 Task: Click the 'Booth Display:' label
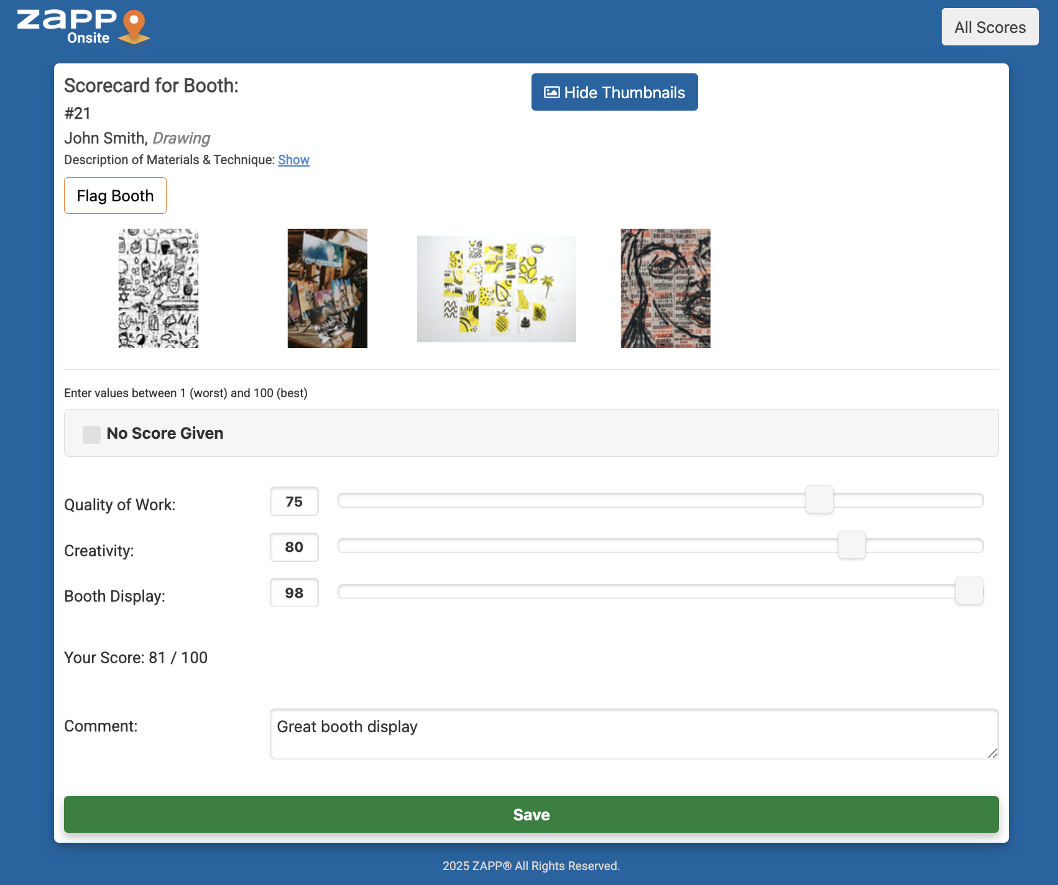(x=115, y=596)
